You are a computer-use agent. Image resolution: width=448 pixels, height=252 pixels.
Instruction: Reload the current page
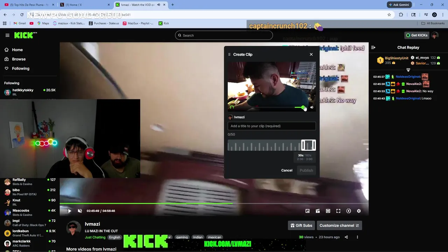pos(22,15)
